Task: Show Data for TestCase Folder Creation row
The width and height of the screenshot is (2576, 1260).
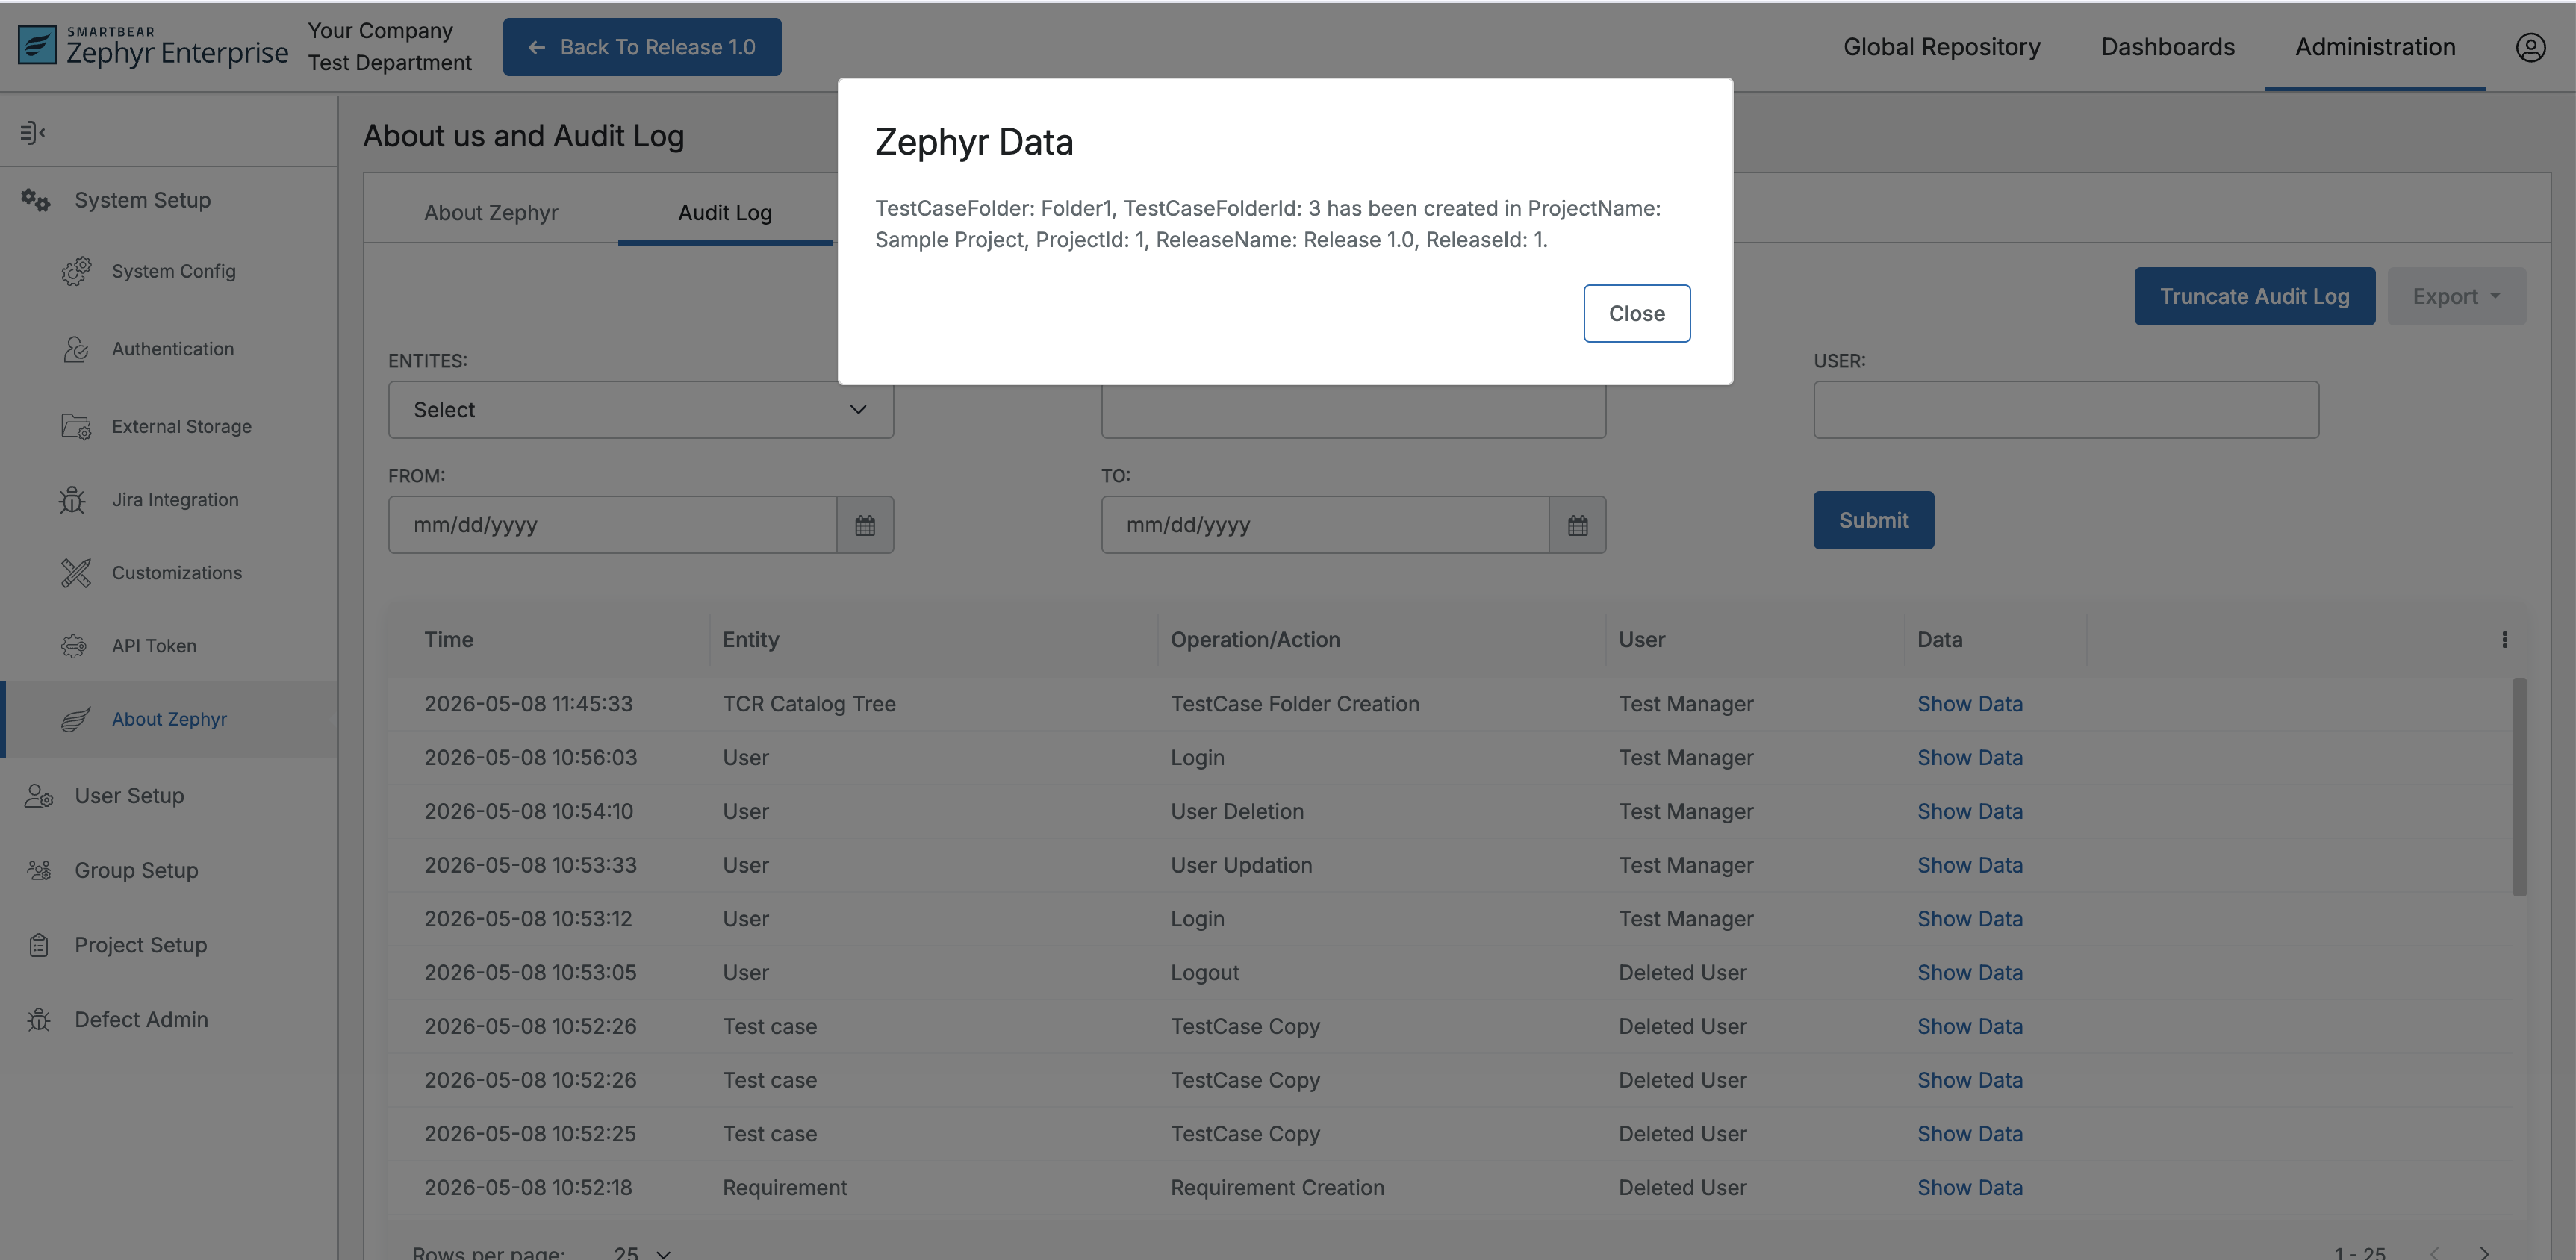Action: pyautogui.click(x=1969, y=704)
